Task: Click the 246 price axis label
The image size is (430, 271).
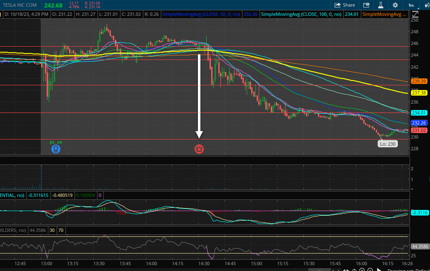Action: coord(415,43)
